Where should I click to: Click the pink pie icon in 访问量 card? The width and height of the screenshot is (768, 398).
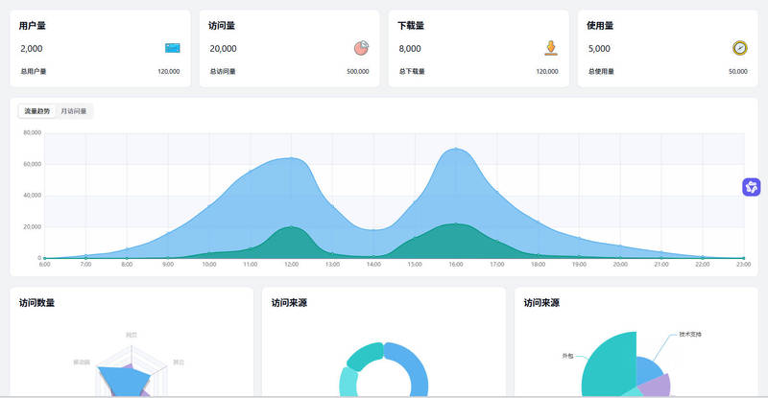pyautogui.click(x=362, y=48)
